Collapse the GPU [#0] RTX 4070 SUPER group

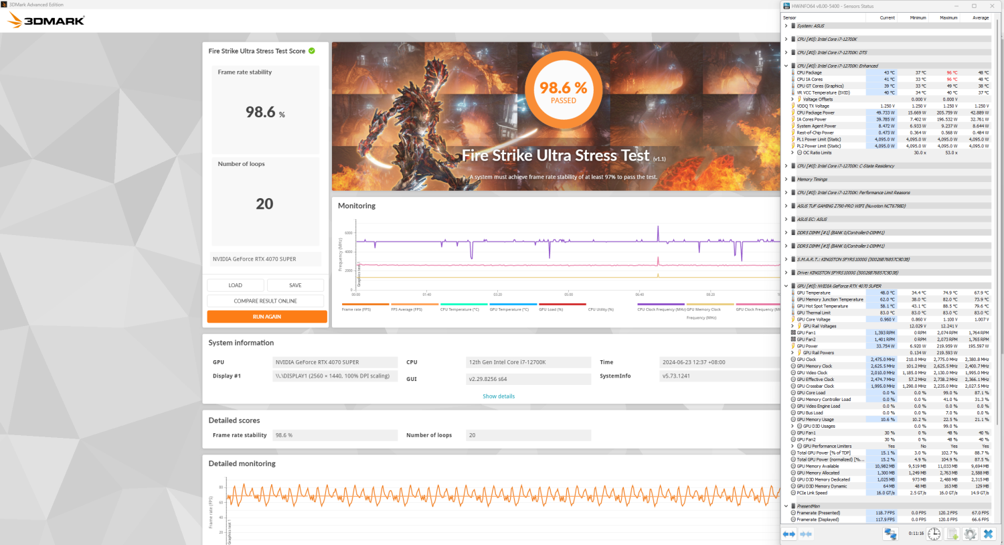click(x=786, y=286)
